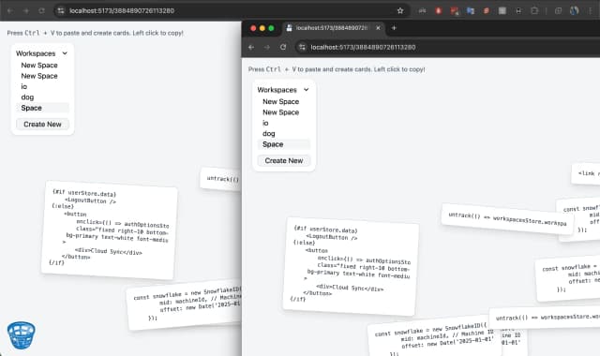Click Create New in the front window
The image size is (600, 356).
coord(283,160)
